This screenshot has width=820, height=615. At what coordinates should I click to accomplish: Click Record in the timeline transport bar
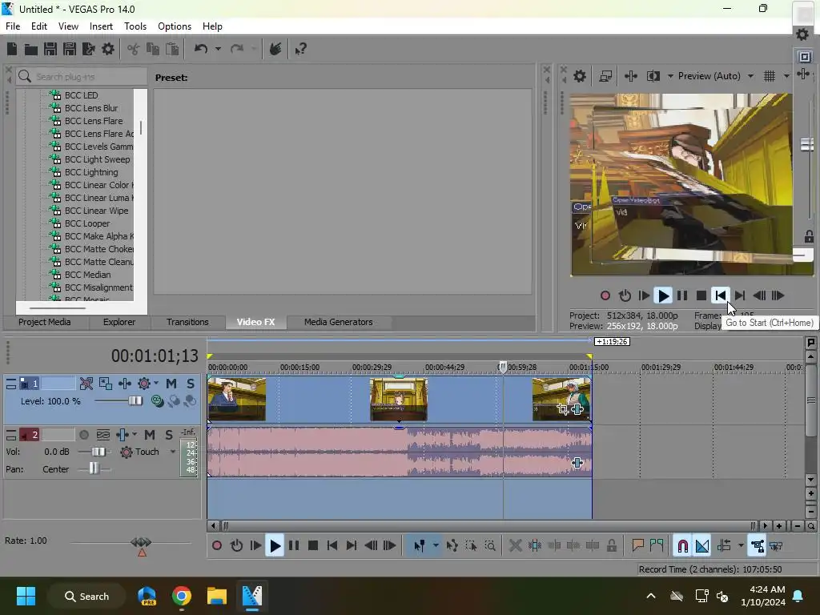coord(216,546)
